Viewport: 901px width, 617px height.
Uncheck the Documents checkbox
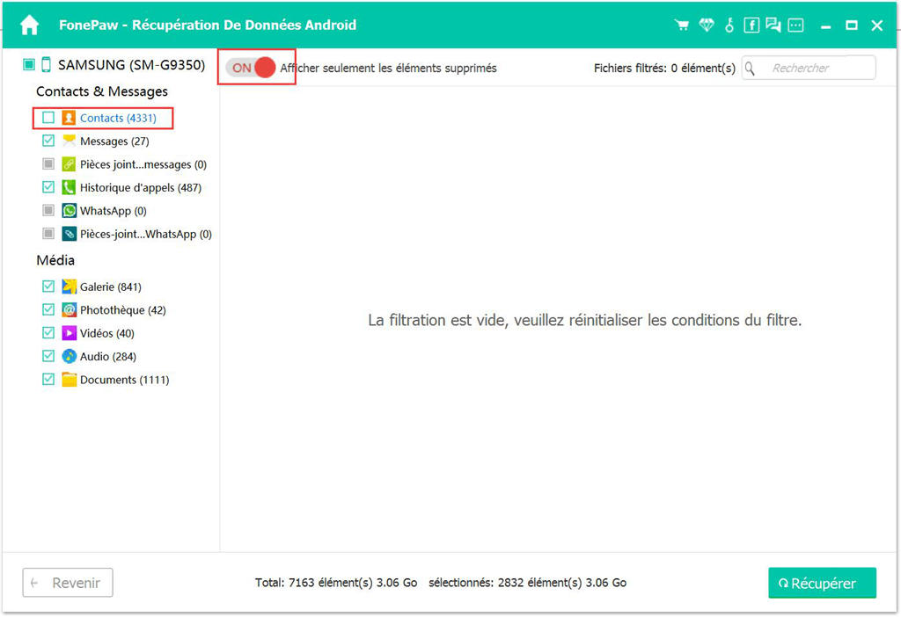(48, 380)
